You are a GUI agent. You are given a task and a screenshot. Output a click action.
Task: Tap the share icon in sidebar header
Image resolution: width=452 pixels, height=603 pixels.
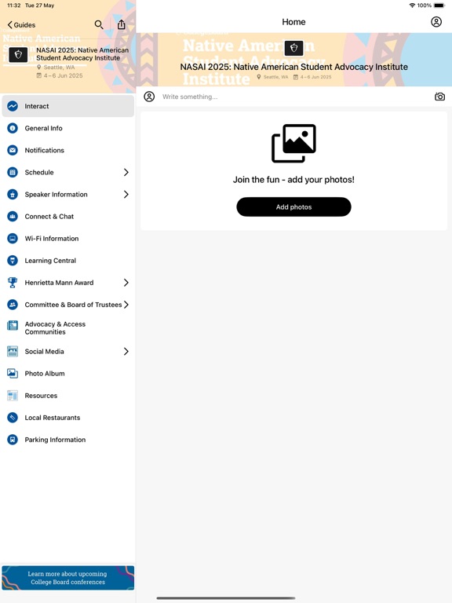pyautogui.click(x=122, y=24)
